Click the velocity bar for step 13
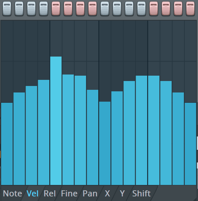This screenshot has height=201, width=198. click(x=154, y=130)
